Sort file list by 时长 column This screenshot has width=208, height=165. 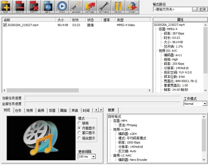(78, 20)
